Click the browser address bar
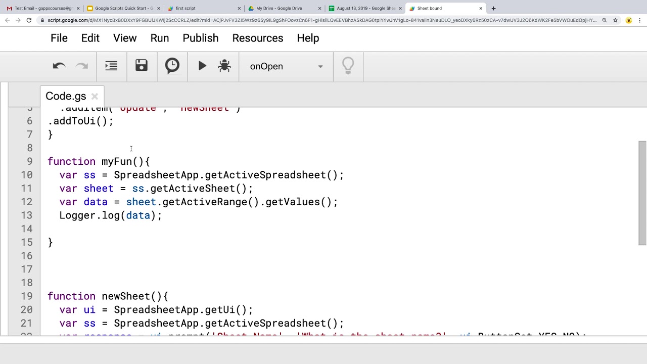The height and width of the screenshot is (364, 647). point(321,20)
